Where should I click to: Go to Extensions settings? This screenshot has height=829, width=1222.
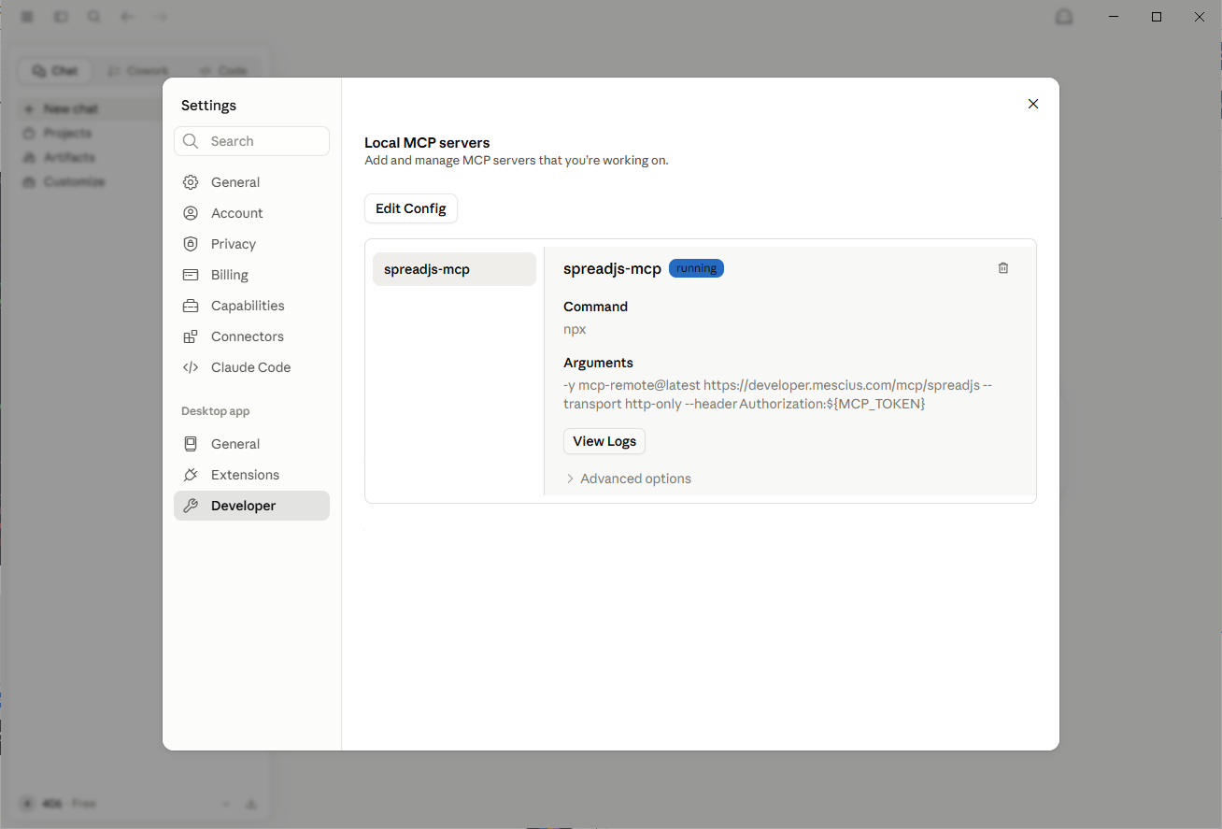tap(251, 475)
